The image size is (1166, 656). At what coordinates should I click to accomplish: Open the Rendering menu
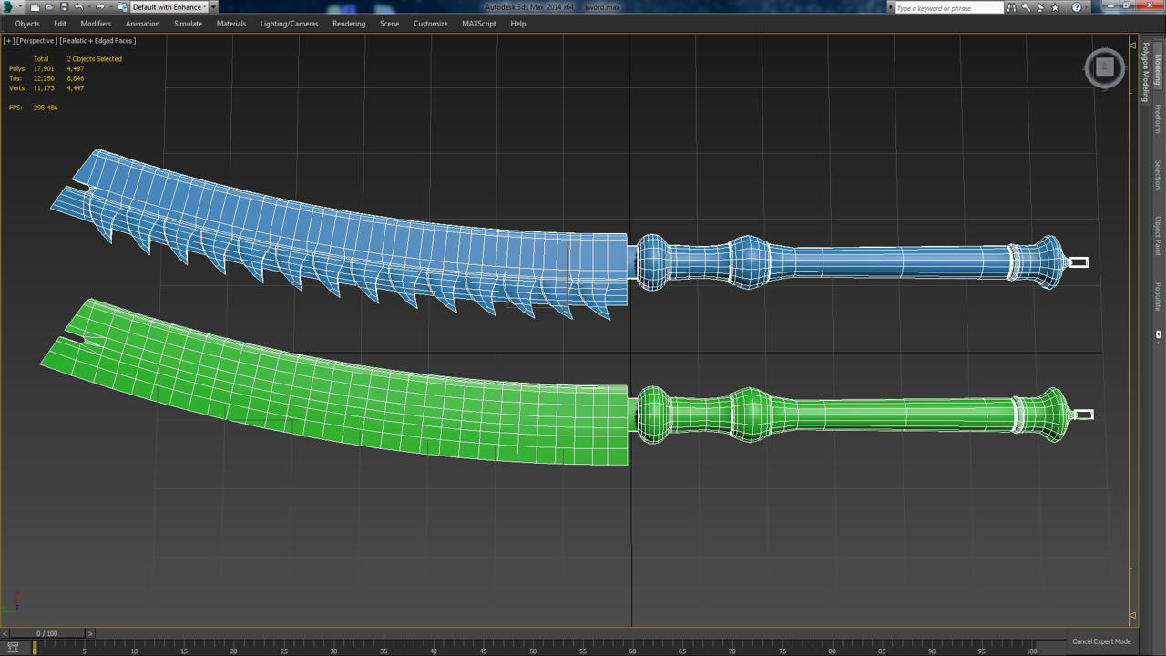349,24
